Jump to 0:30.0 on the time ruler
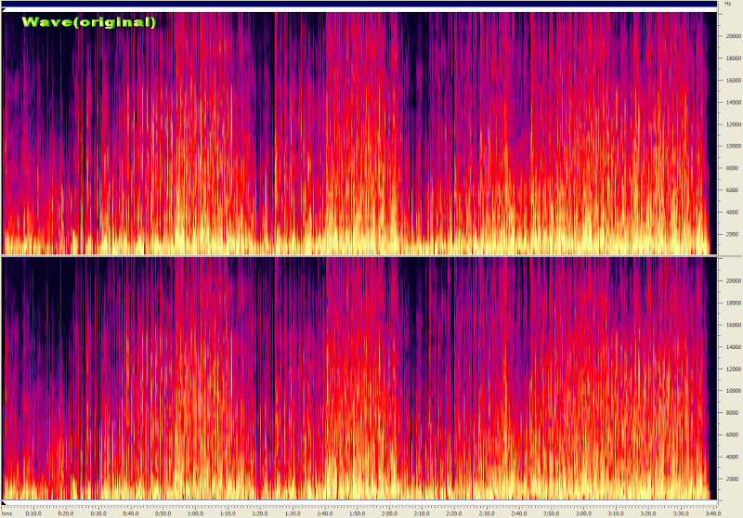This screenshot has height=518, width=743. [x=98, y=512]
